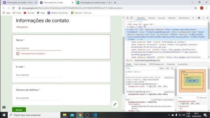Image resolution: width=210 pixels, height=118 pixels.
Task: Switch to the Console tab
Action: [151, 18]
